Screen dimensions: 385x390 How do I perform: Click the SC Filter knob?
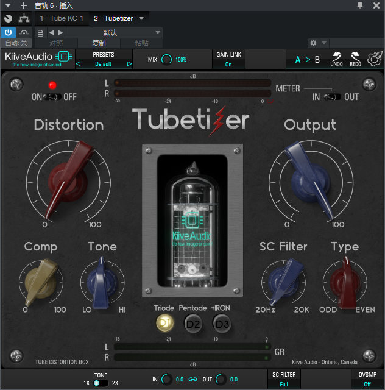(283, 283)
